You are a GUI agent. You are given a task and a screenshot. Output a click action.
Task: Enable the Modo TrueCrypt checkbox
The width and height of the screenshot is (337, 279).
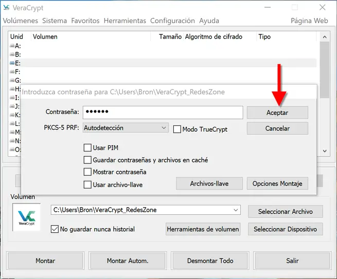[177, 129]
